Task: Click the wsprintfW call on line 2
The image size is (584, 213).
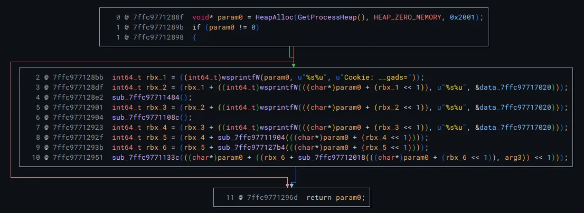Action: [241, 78]
